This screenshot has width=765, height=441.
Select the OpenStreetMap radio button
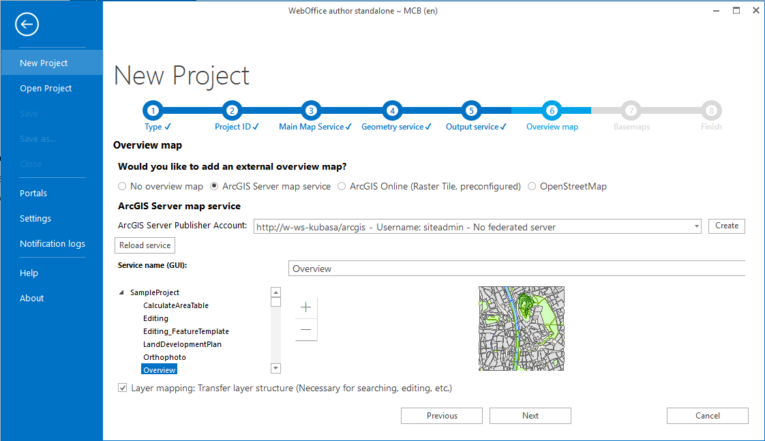[x=531, y=185]
